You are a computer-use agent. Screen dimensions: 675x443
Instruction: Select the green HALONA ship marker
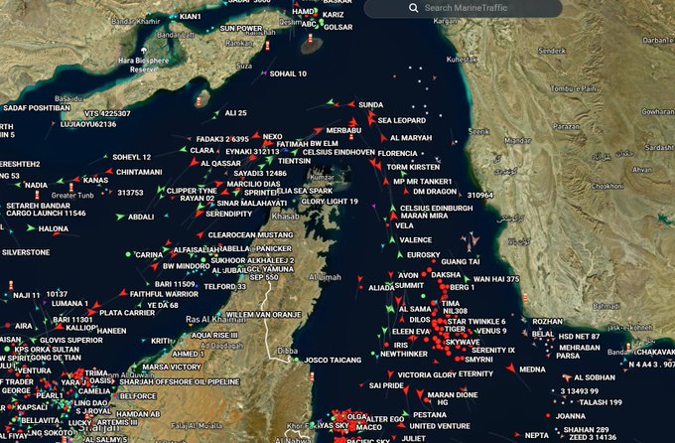tap(31, 229)
